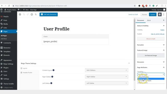This screenshot has width=167, height=94.
Task: Open content structure info icon
Action: [32, 14]
